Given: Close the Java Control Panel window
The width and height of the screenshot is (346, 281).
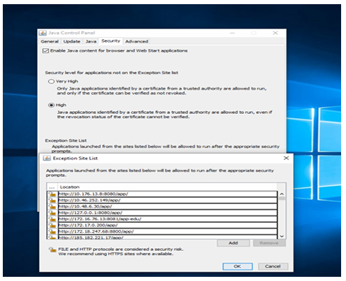Looking at the screenshot, I should 275,33.
